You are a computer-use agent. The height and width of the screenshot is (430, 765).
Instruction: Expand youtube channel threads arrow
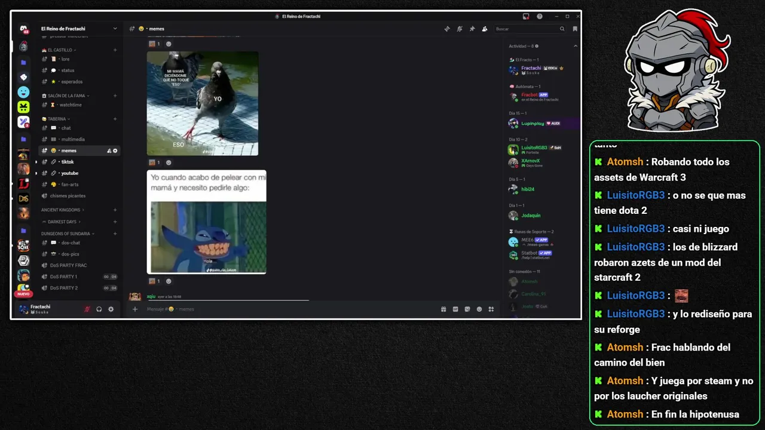36,173
